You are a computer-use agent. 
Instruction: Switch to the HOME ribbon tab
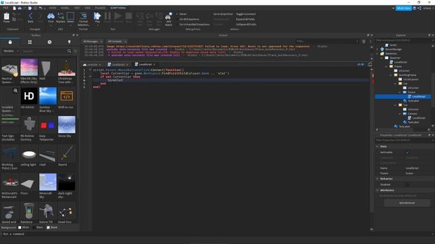point(52,8)
